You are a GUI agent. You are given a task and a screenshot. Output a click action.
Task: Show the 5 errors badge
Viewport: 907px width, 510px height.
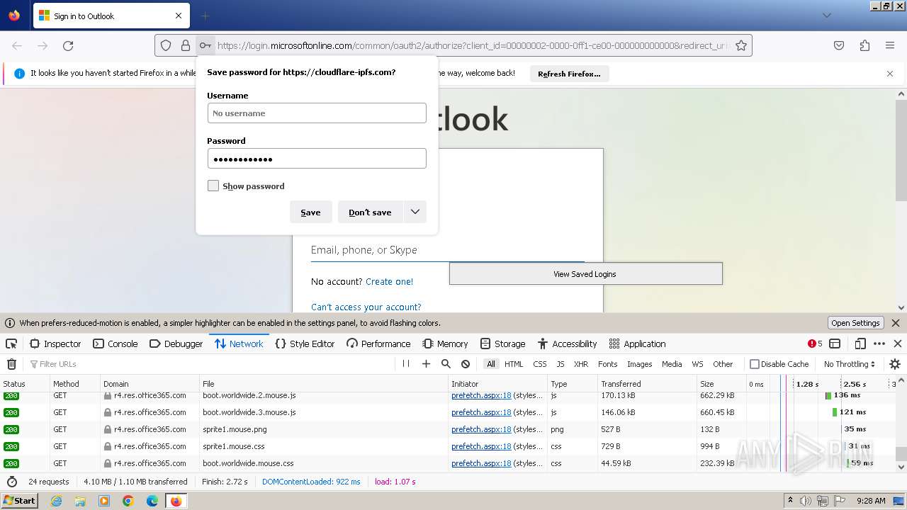pyautogui.click(x=815, y=344)
